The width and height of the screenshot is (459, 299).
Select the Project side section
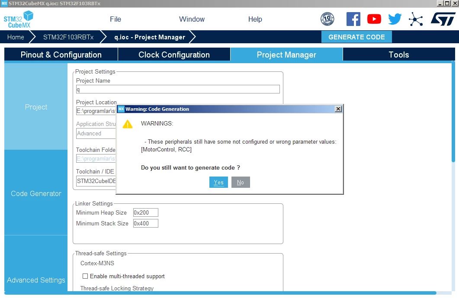tap(36, 107)
